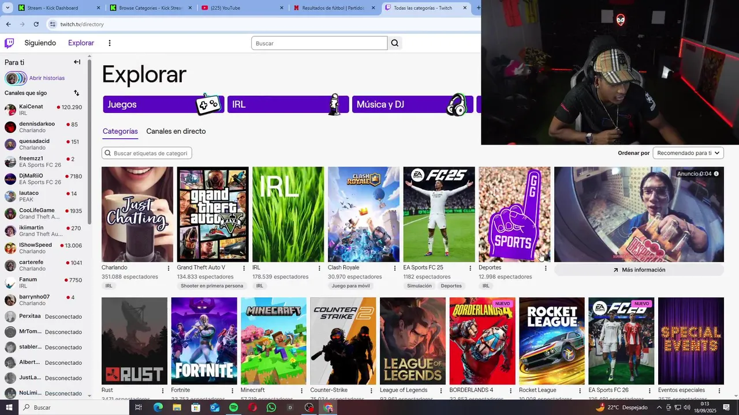Image resolution: width=739 pixels, height=415 pixels.
Task: Go to the Siguiendo page
Action: pyautogui.click(x=40, y=43)
